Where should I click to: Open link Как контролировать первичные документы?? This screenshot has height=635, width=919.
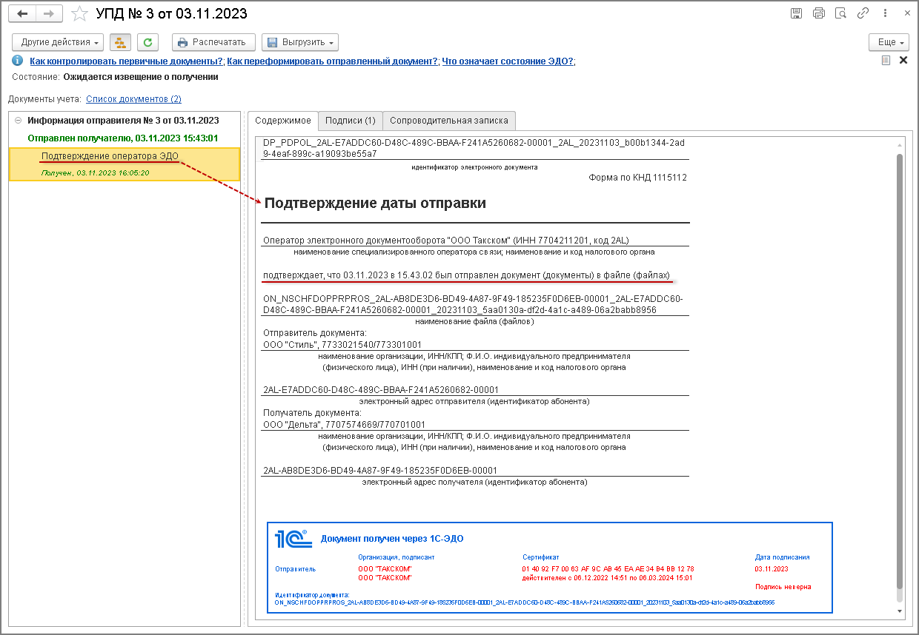(x=126, y=61)
